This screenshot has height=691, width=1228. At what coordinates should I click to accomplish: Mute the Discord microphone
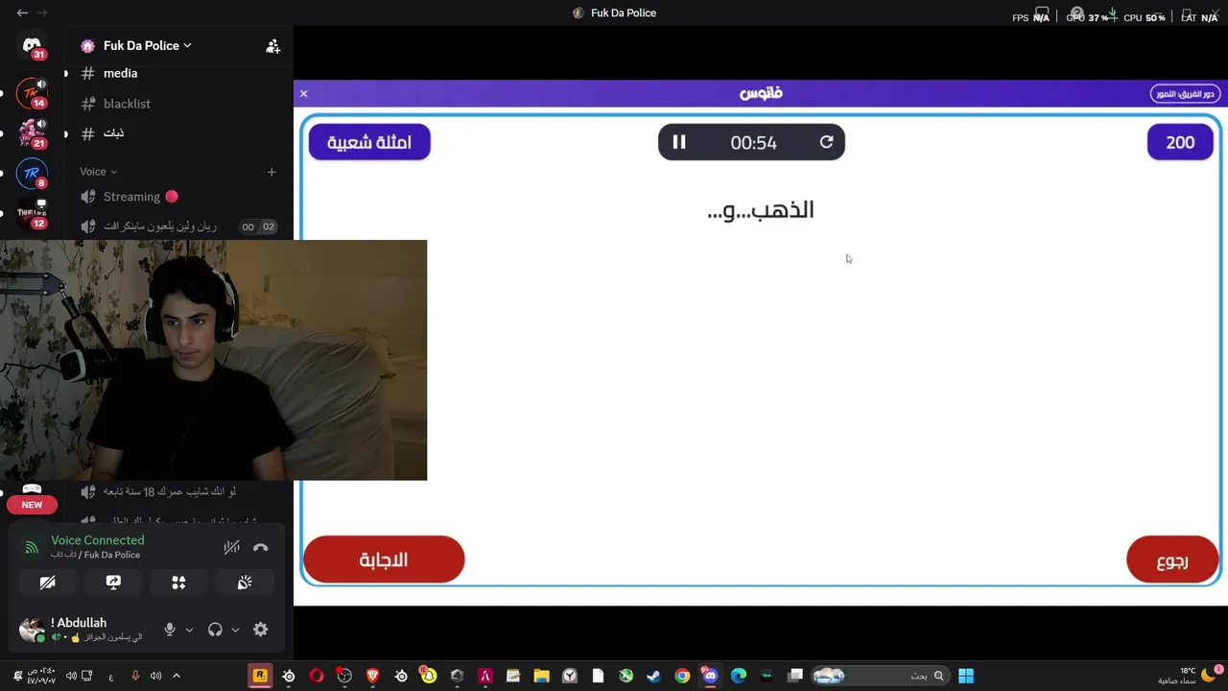(170, 630)
